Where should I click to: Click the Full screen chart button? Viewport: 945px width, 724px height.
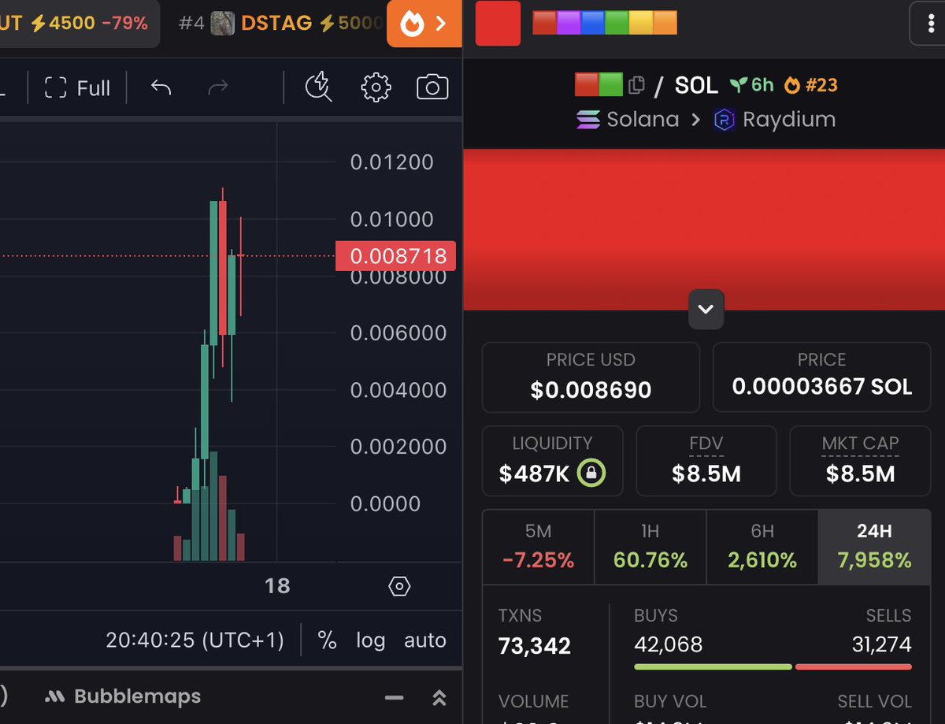[76, 87]
